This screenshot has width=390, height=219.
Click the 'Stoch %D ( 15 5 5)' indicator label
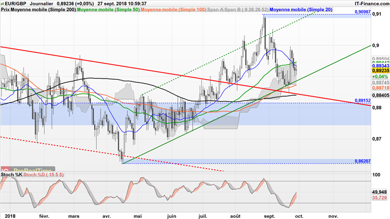click(x=44, y=175)
